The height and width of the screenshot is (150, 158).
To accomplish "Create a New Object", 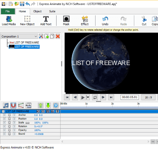I will pos(27,21).
